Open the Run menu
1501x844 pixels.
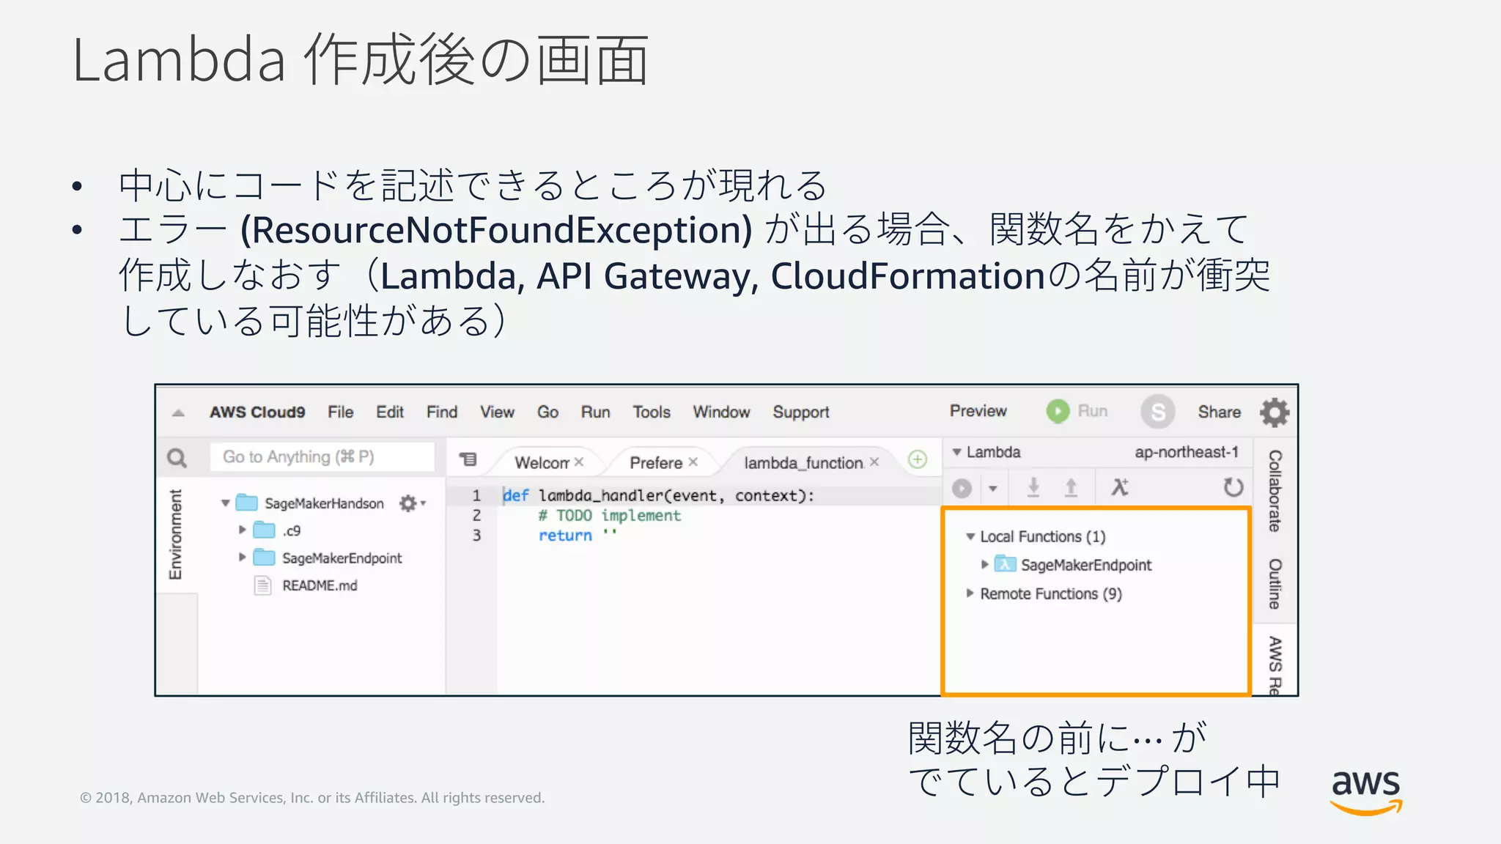coord(595,412)
